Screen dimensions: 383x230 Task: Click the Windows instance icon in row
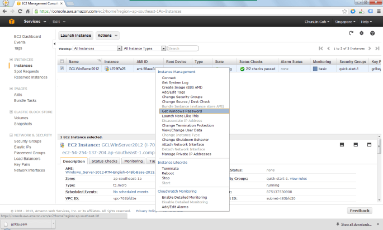(107, 69)
